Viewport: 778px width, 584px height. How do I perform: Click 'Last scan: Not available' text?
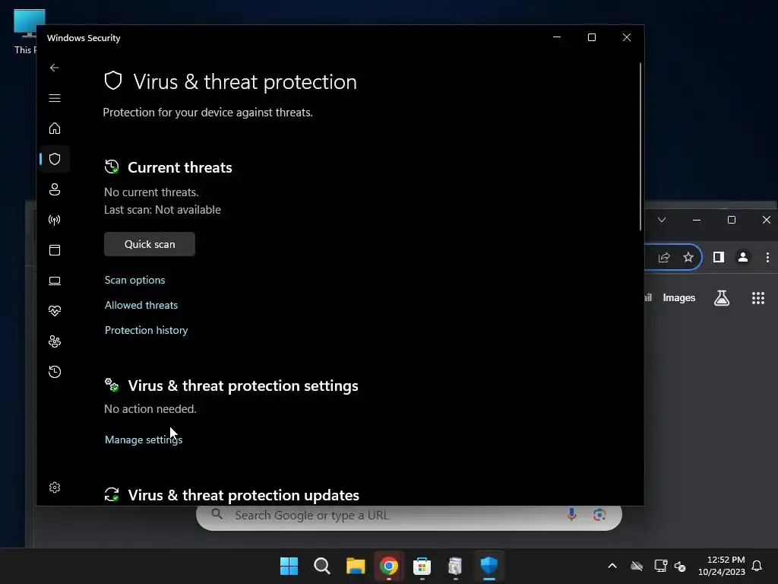coord(163,210)
